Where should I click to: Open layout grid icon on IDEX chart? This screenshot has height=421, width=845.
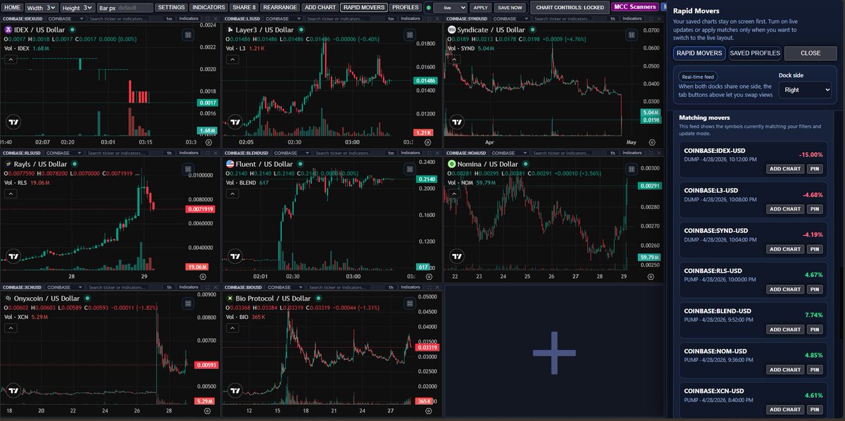pos(188,34)
